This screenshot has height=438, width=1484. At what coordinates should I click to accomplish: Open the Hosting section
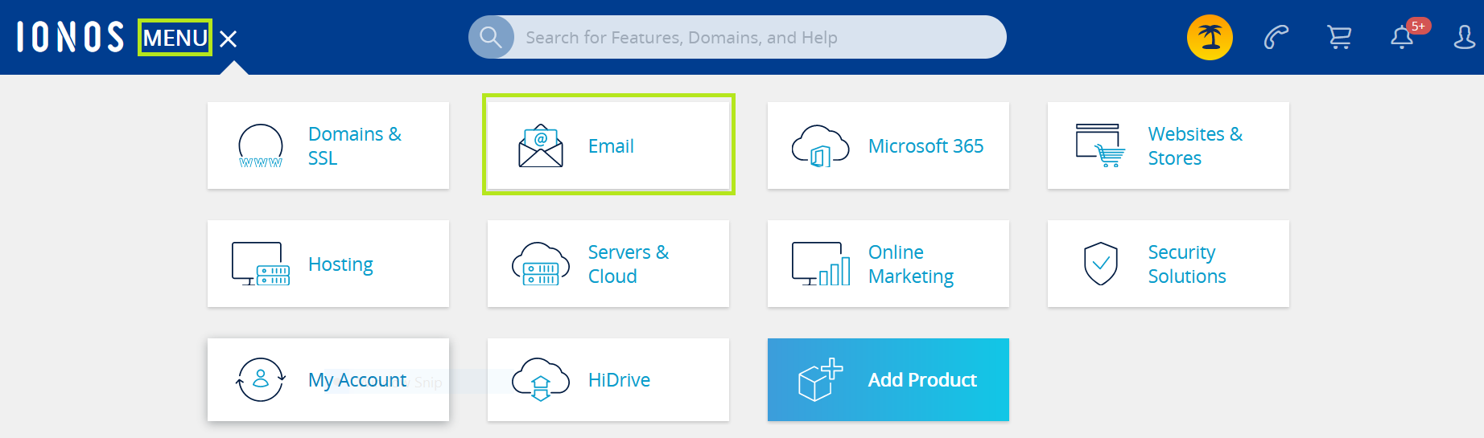[x=328, y=264]
